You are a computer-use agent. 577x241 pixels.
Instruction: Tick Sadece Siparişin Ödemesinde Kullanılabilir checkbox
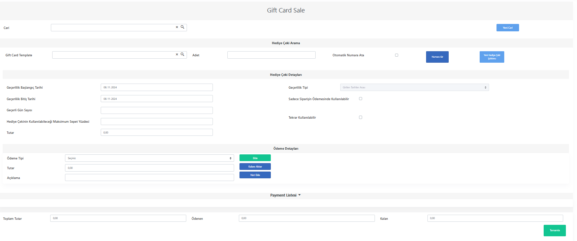(360, 99)
